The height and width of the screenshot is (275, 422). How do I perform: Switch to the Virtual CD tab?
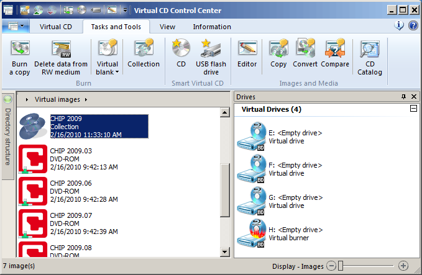(55, 27)
